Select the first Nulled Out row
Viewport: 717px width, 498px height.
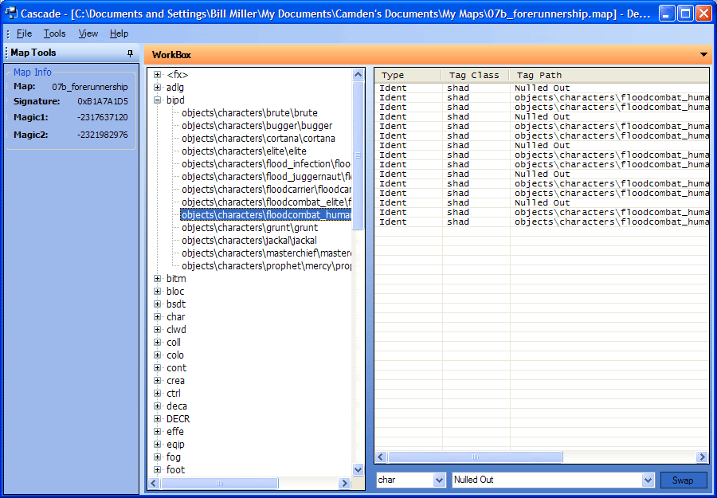pyautogui.click(x=542, y=88)
